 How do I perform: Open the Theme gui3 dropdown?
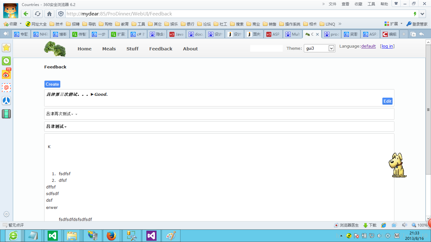tap(319, 49)
